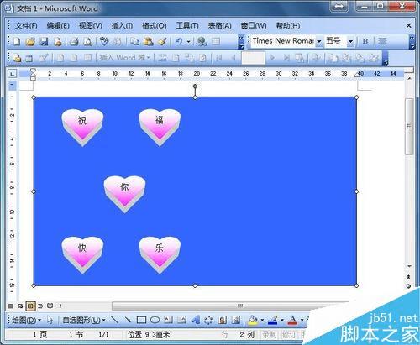Open the 插入(I) menu

point(122,26)
